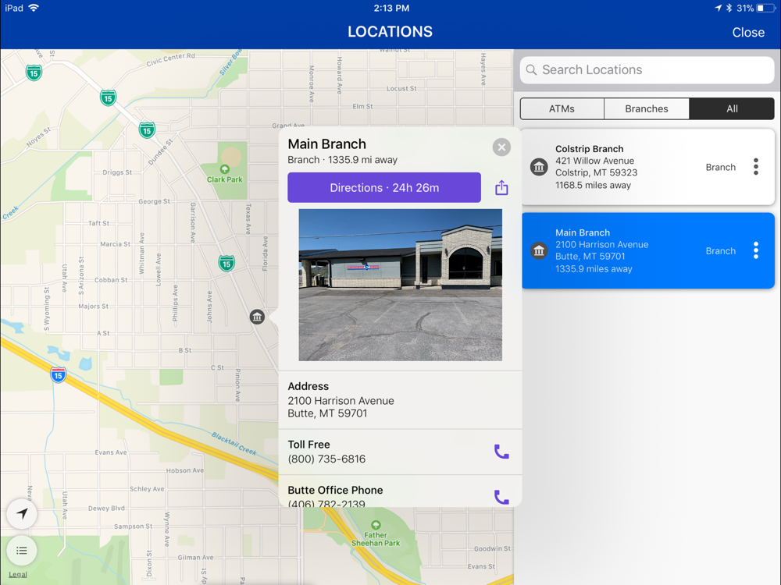This screenshot has height=585, width=781.
Task: Tap 'Branch · 1335.9 mi away' subtitle
Action: coord(342,160)
